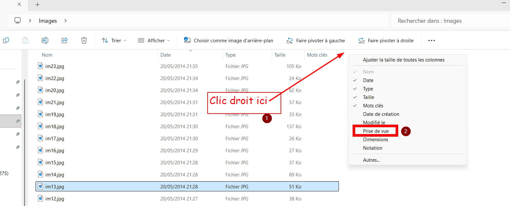Click Faire pivoter à gauche

click(315, 41)
